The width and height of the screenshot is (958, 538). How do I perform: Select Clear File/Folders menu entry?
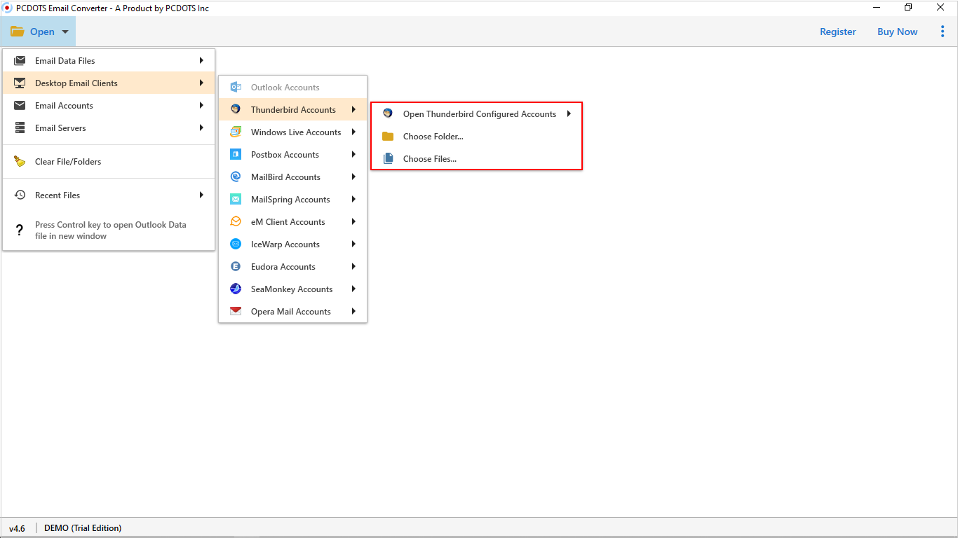pos(109,162)
